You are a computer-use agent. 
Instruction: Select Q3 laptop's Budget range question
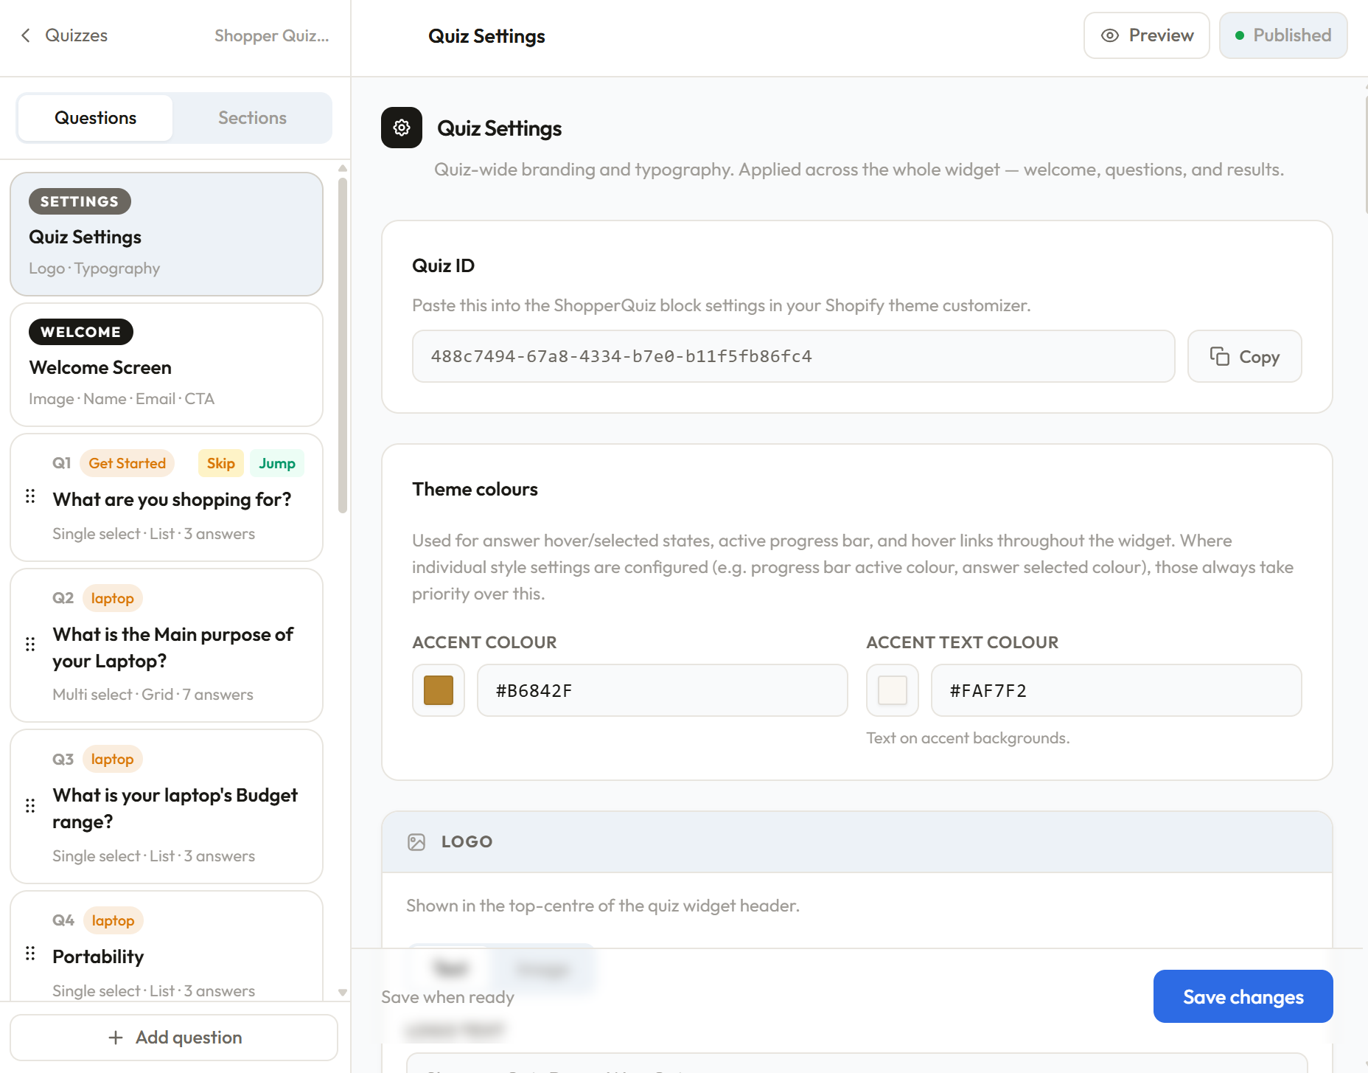[x=167, y=806]
